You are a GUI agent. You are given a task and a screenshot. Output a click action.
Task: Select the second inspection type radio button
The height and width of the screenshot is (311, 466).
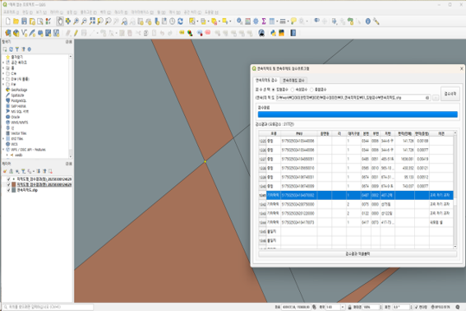click(x=293, y=90)
